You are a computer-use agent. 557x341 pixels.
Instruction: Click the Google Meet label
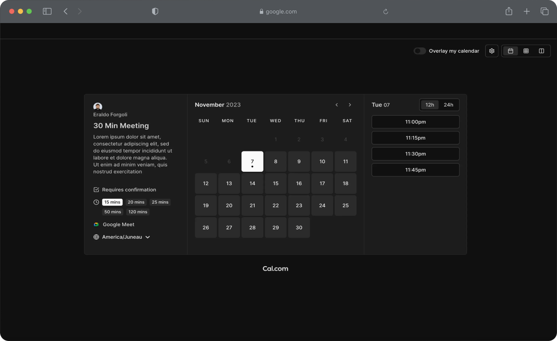click(x=118, y=224)
